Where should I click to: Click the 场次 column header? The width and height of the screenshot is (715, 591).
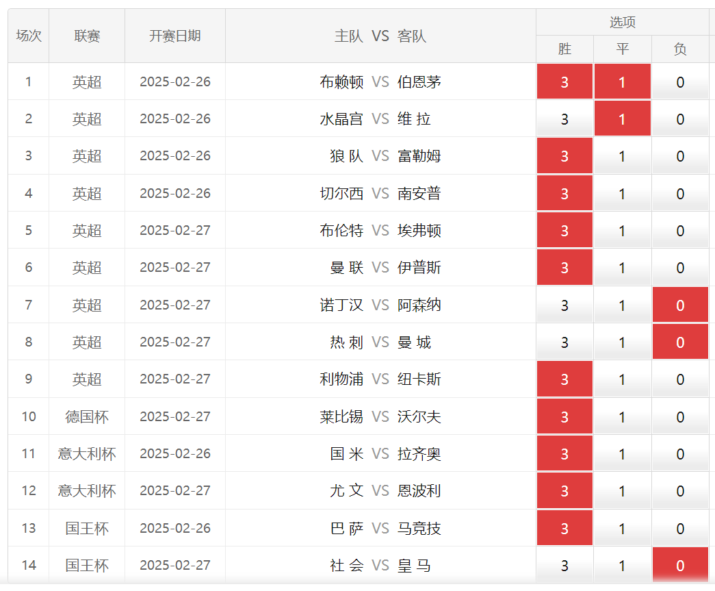[29, 36]
